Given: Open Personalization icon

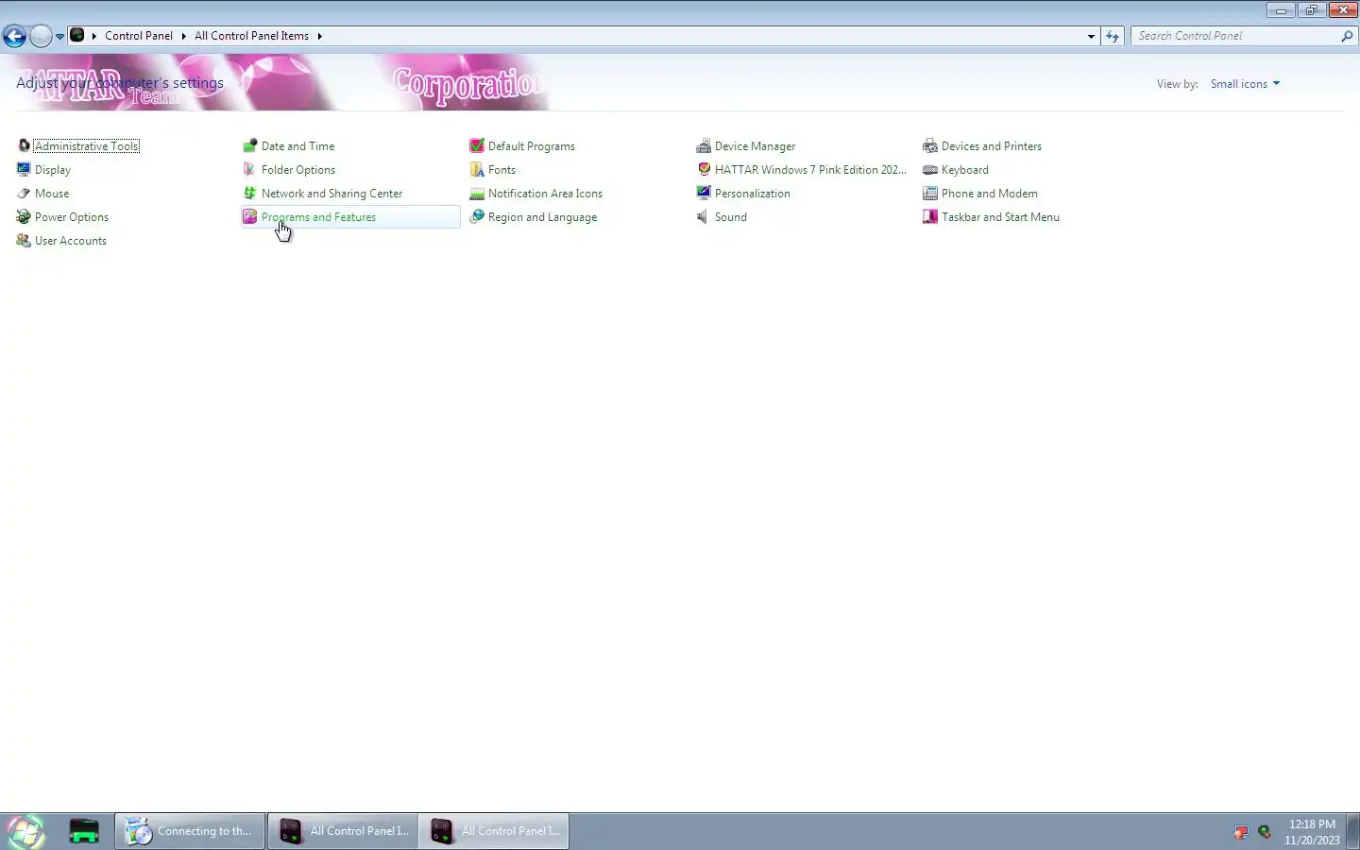Looking at the screenshot, I should tap(704, 193).
